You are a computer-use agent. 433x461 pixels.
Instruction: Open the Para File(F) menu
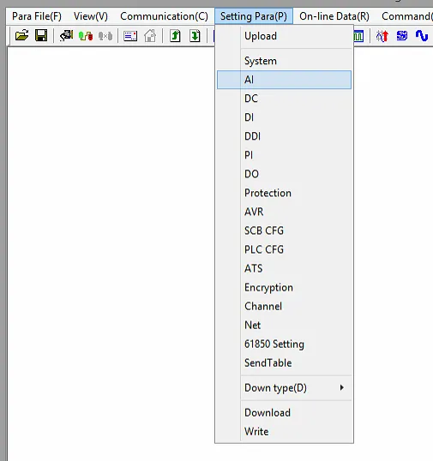[37, 16]
